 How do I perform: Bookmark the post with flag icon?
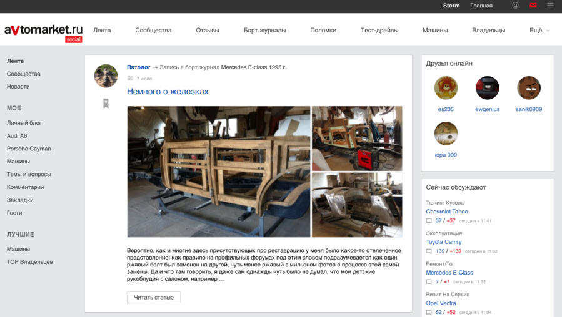[106, 104]
